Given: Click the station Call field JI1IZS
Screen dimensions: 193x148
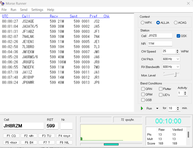Looking at the screenshot, I should point(160,36).
